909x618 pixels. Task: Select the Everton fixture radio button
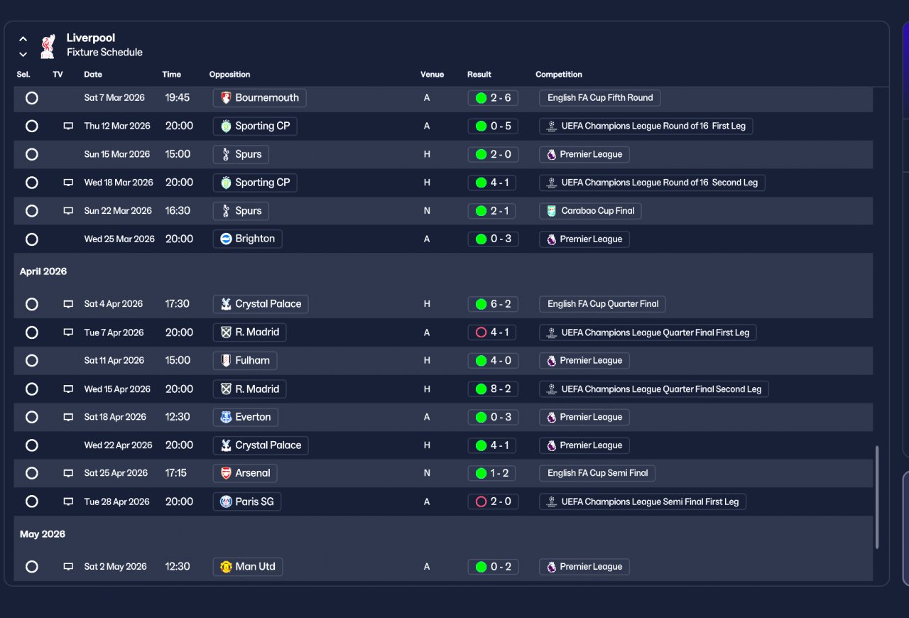[31, 417]
